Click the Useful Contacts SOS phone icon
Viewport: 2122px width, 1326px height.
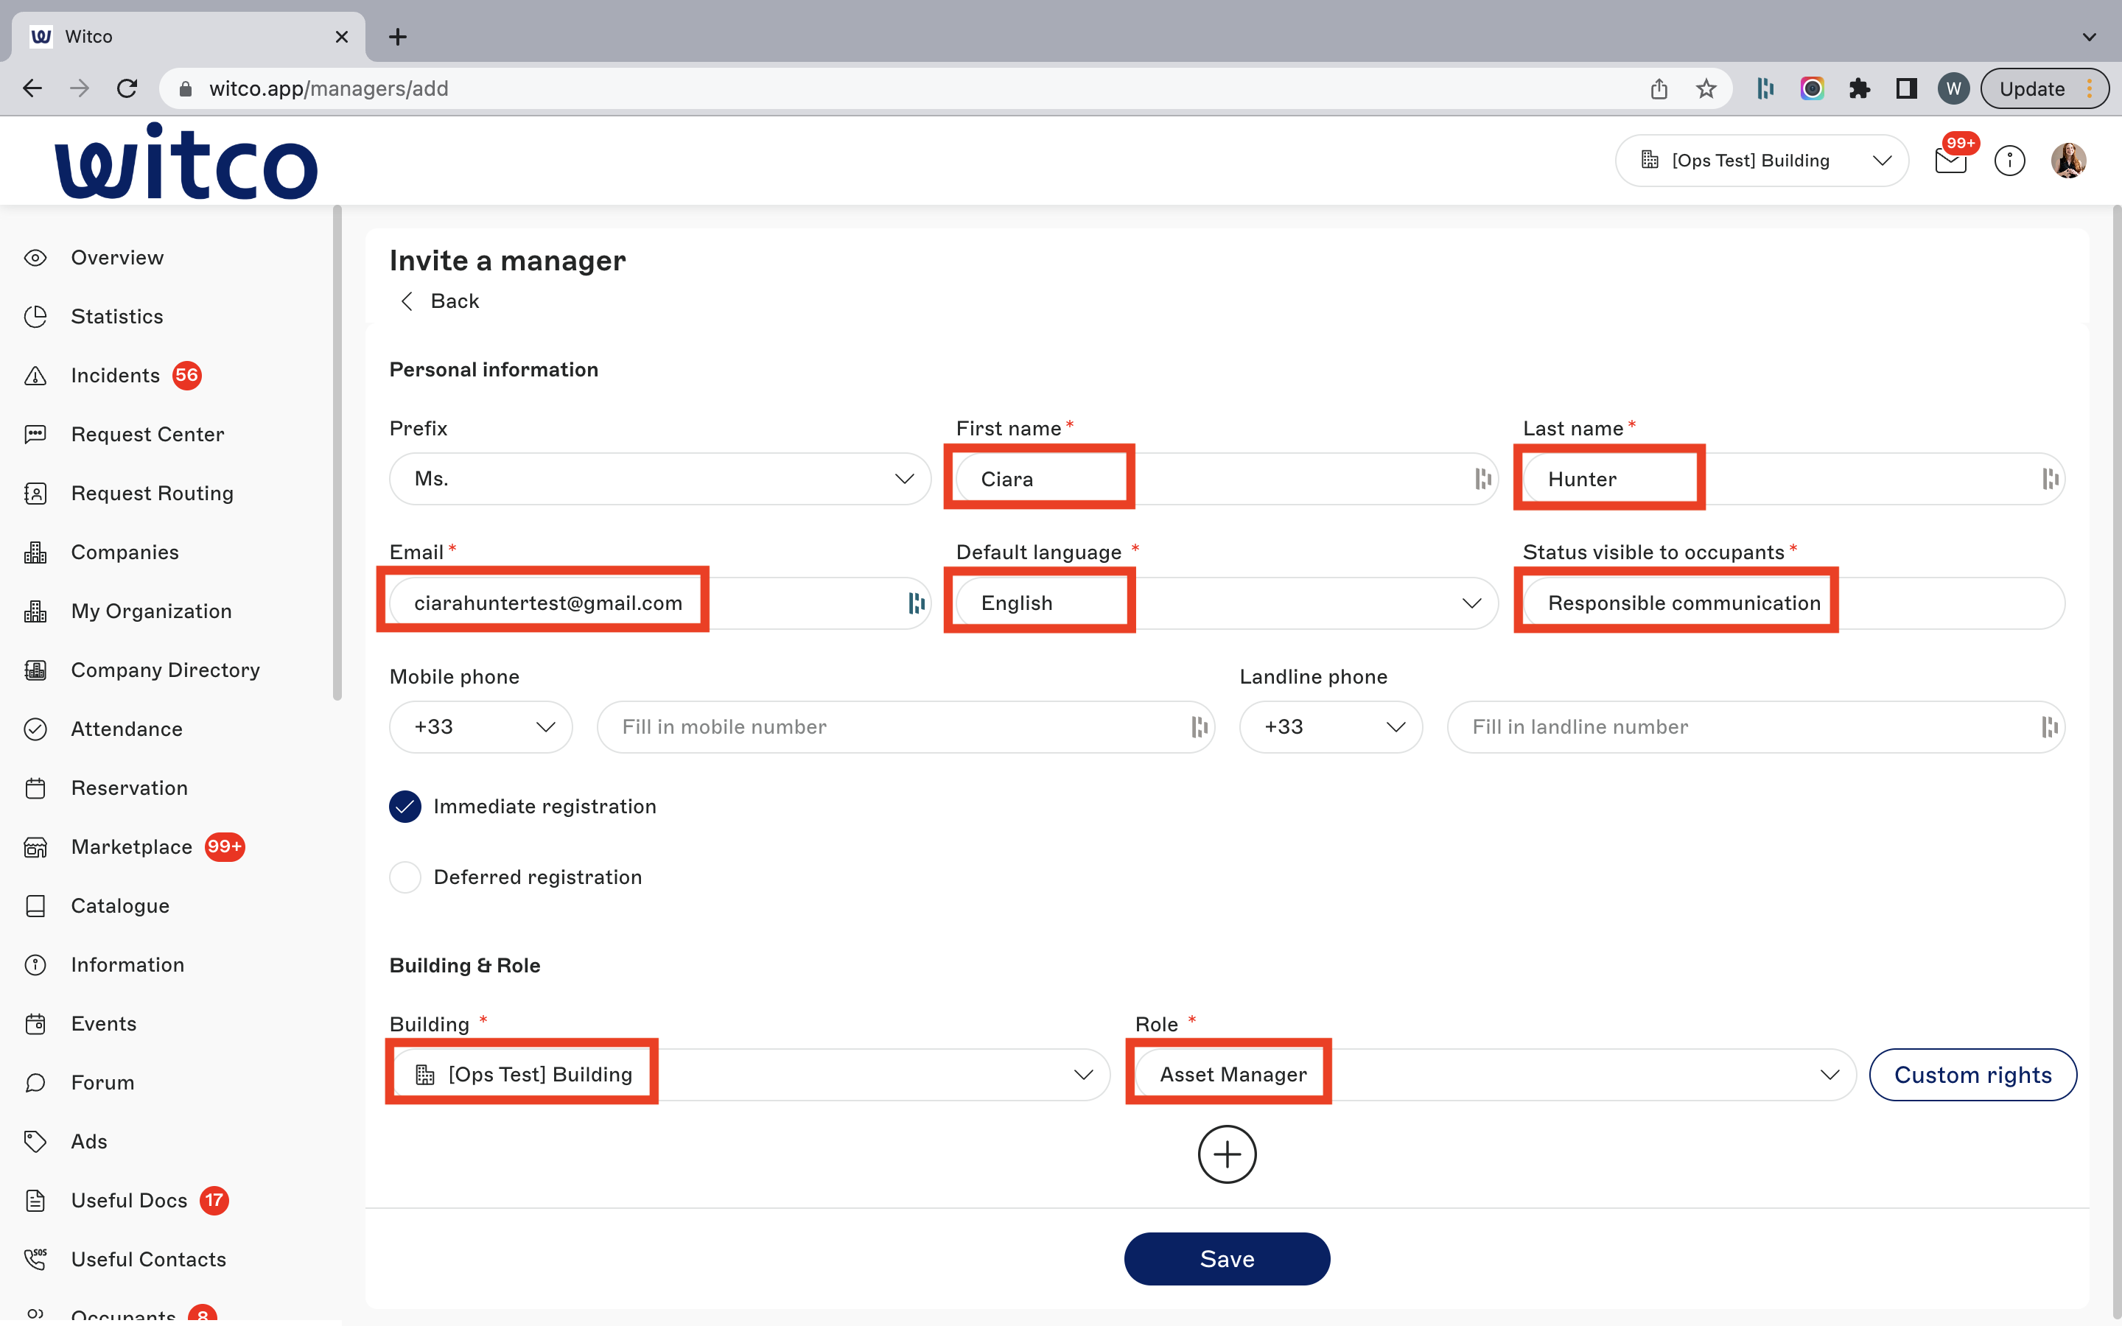(35, 1260)
